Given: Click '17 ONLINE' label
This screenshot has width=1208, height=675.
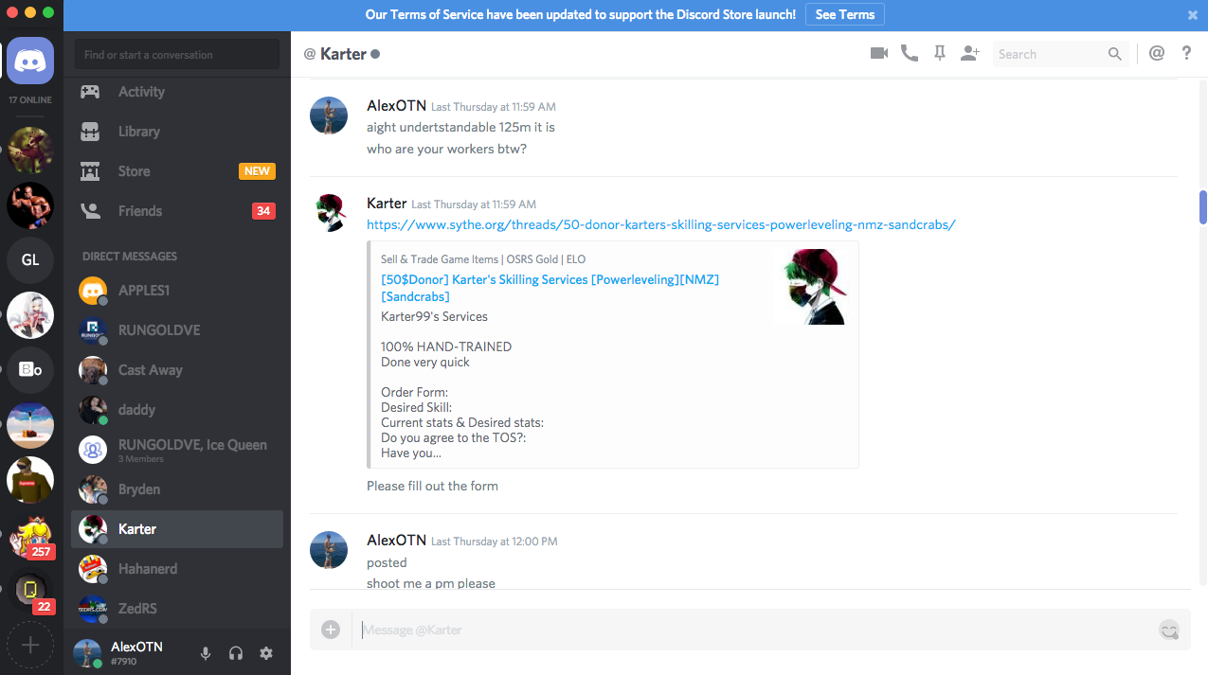Looking at the screenshot, I should point(30,100).
